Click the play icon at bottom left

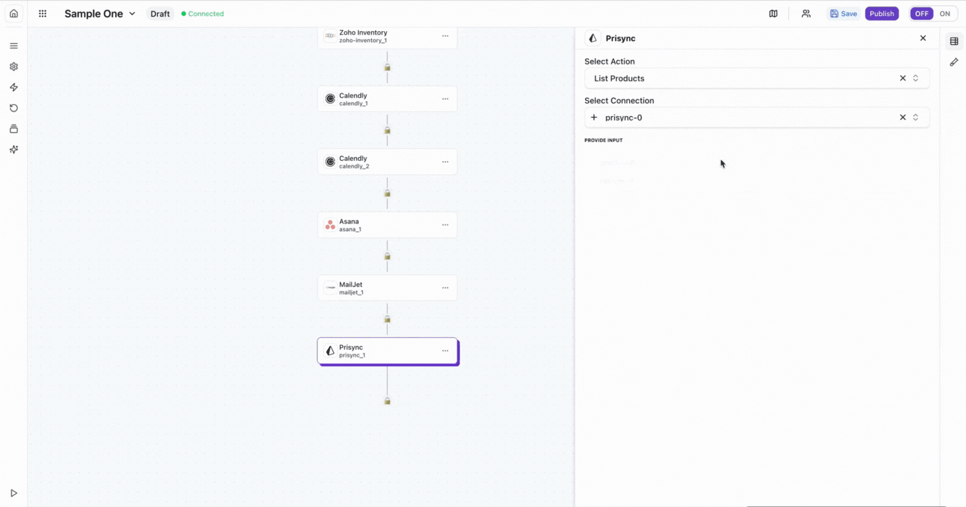point(14,493)
